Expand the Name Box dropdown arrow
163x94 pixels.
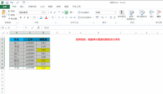[16, 28]
